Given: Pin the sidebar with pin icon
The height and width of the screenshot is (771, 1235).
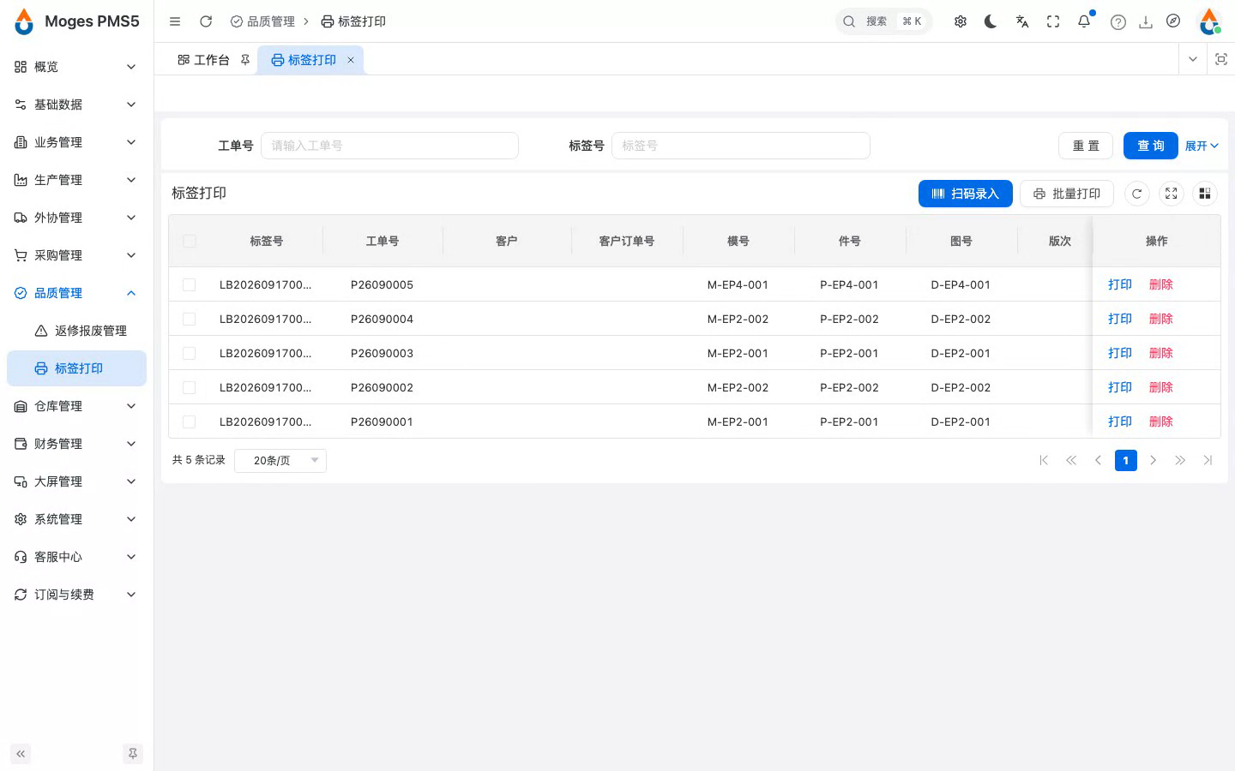Looking at the screenshot, I should click(x=133, y=754).
